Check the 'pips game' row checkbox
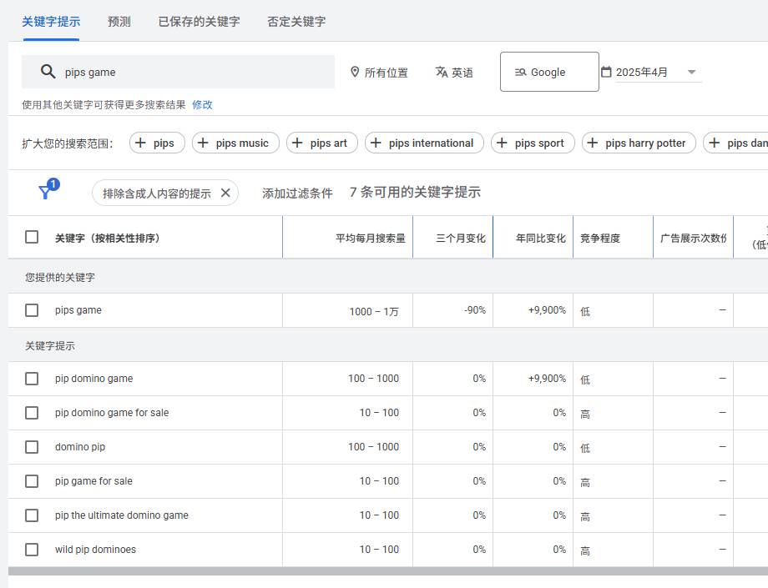Viewport: 768px width, 588px height. click(x=32, y=310)
